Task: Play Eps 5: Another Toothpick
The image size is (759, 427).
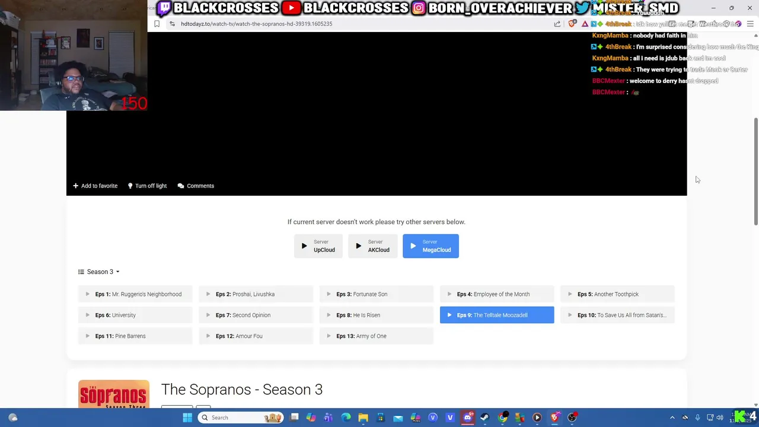Action: pos(617,294)
